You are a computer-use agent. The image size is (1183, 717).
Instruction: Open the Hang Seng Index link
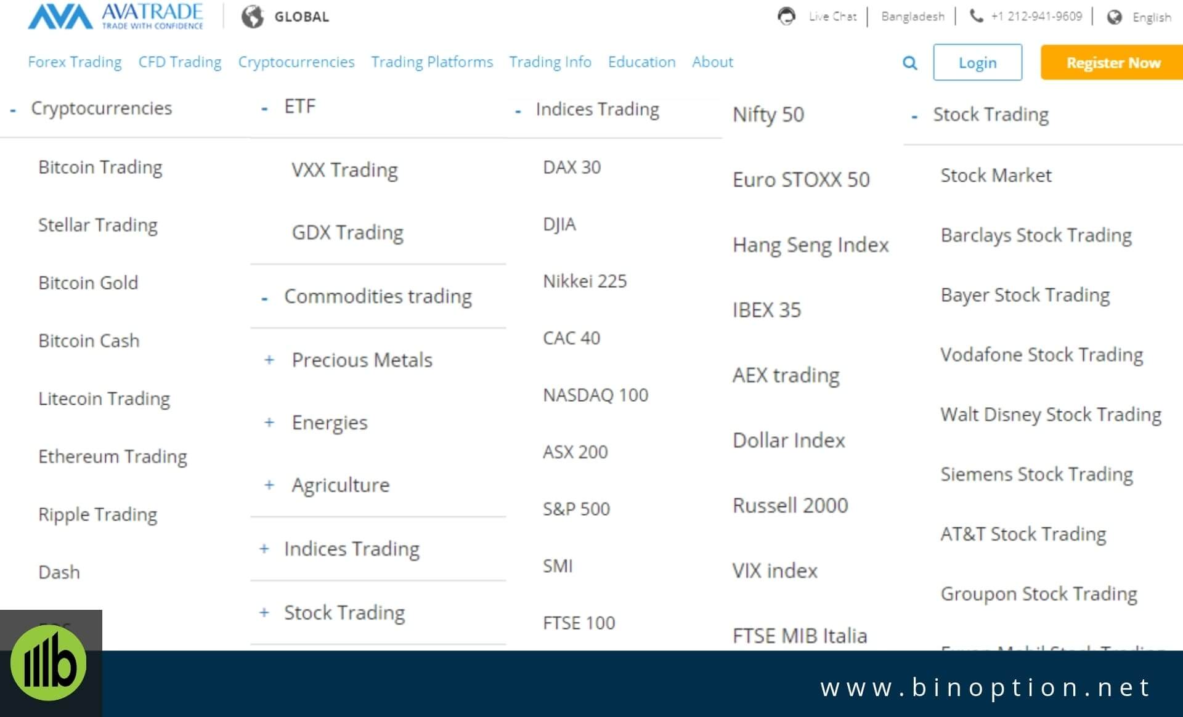[810, 246]
